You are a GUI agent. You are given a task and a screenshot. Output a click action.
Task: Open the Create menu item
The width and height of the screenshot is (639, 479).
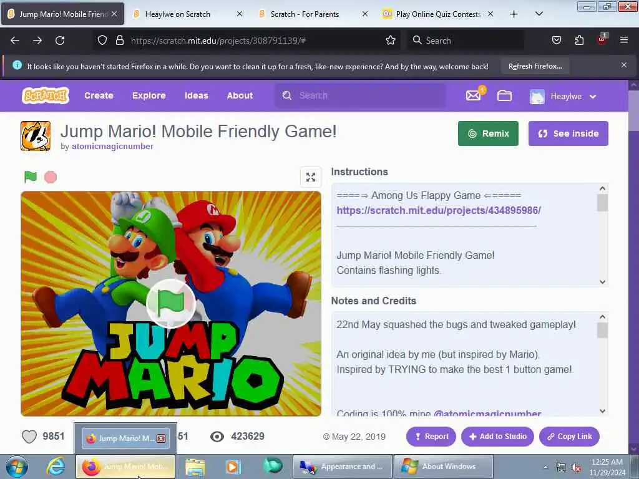click(x=99, y=95)
